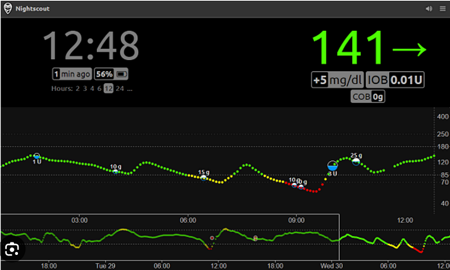
Task: Click the 03:00 time axis label
Action: coord(79,220)
